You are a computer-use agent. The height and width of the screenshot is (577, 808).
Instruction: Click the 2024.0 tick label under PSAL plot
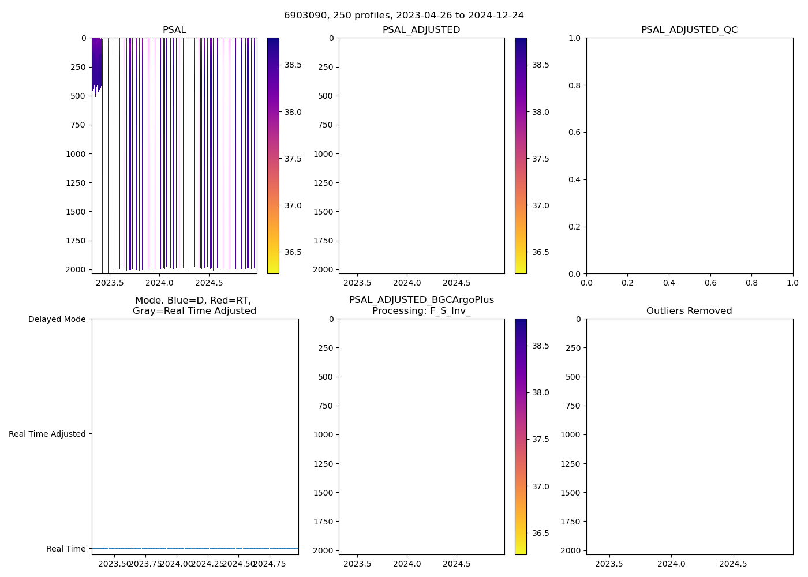coord(159,283)
